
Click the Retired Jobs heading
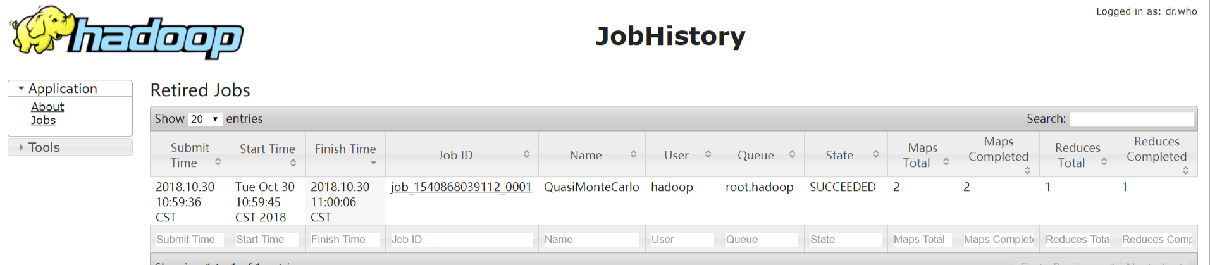200,90
